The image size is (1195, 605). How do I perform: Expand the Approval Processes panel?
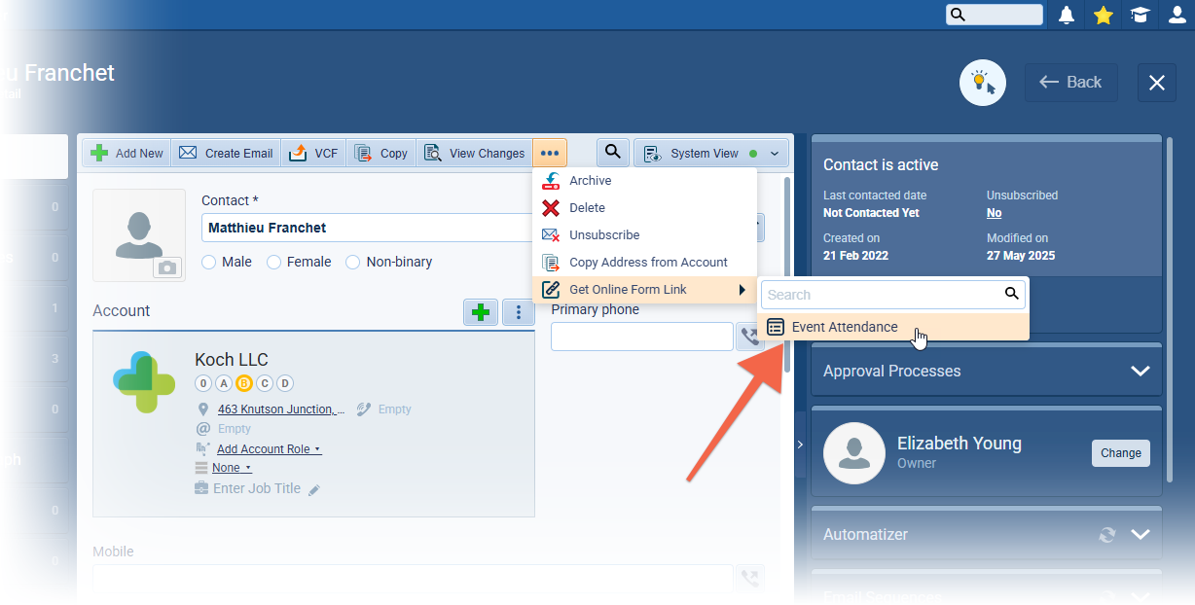pos(1140,371)
